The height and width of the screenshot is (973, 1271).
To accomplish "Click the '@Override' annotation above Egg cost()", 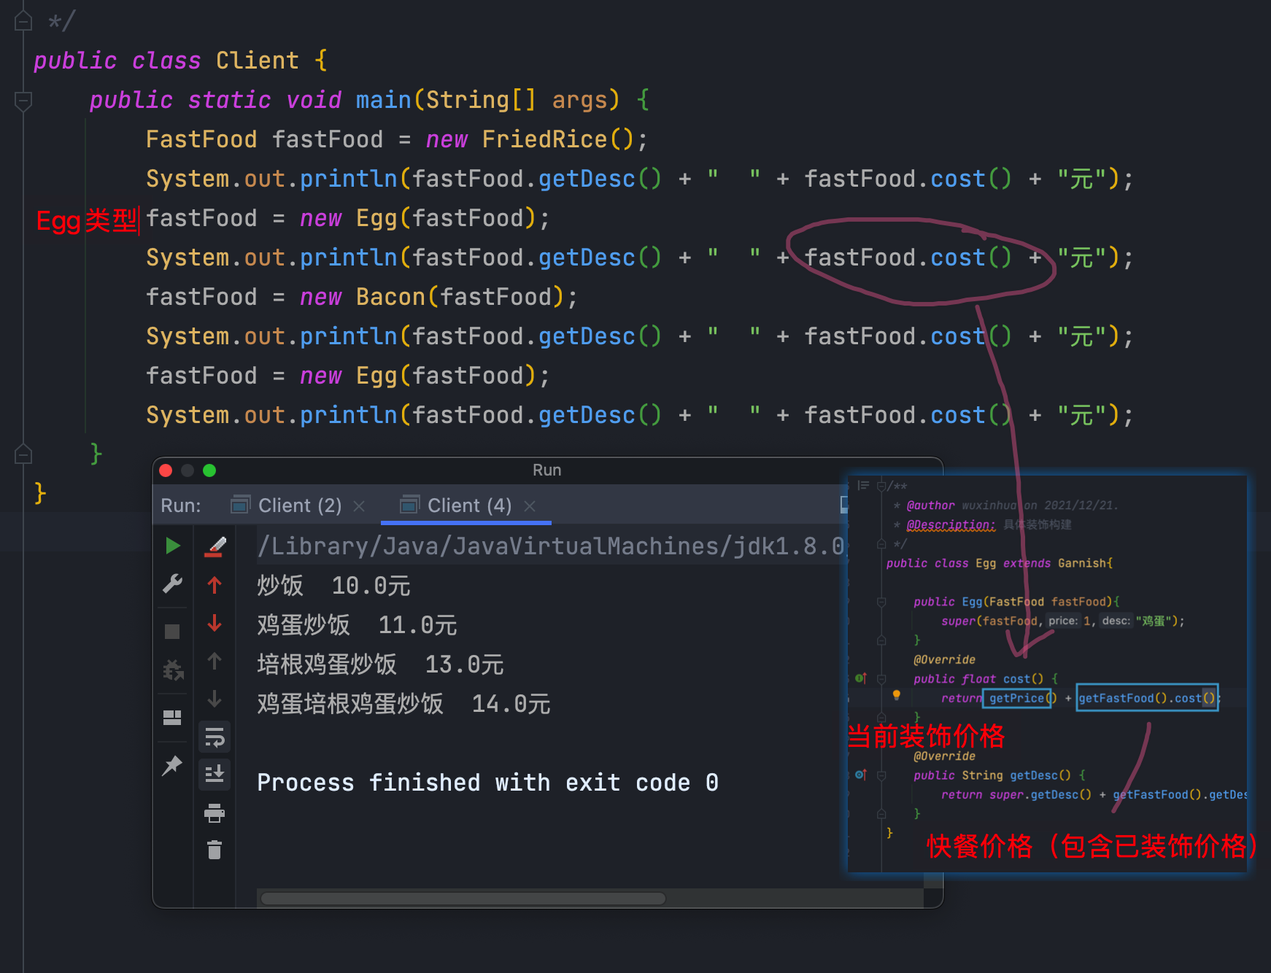I will [944, 659].
